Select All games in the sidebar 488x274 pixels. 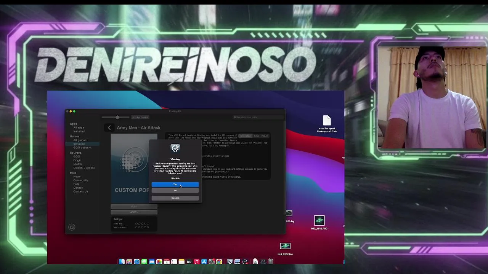tap(80, 140)
